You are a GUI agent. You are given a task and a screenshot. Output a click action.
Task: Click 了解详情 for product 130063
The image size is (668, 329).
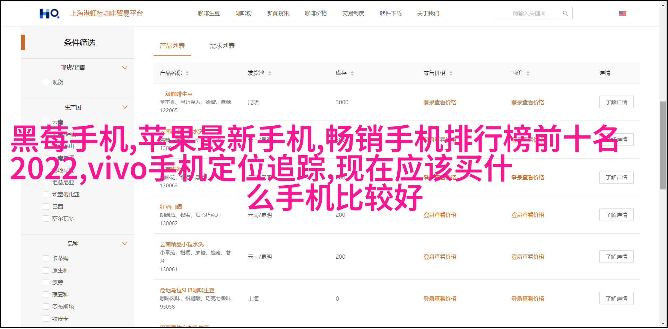click(x=616, y=177)
